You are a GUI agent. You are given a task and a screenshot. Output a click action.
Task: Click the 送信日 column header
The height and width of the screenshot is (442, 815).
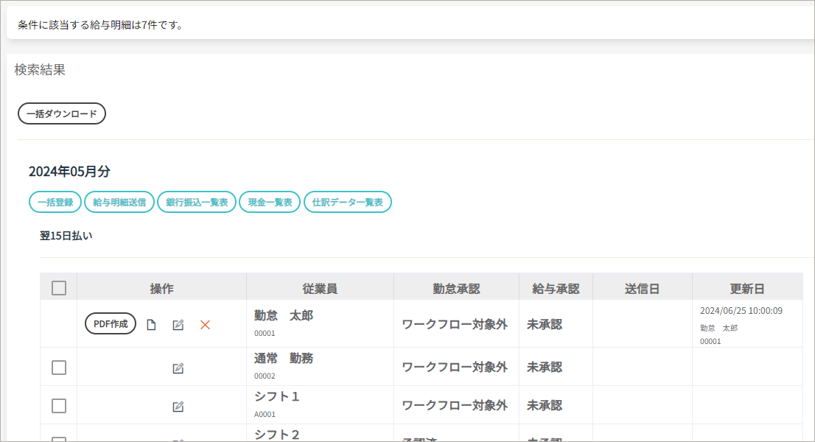click(x=642, y=289)
